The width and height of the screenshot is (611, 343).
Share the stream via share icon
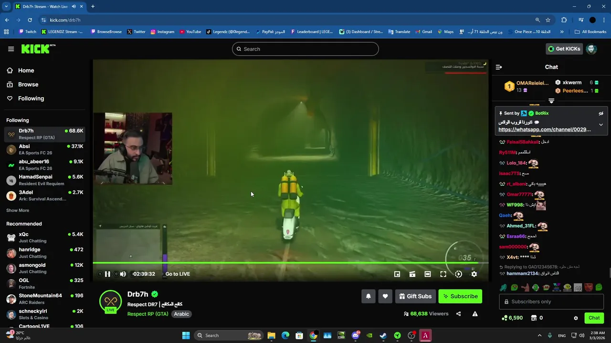click(459, 314)
